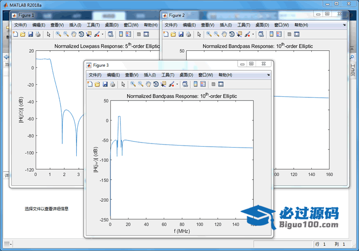Click New Figure icon in Figure 3 toolbar

click(x=90, y=84)
